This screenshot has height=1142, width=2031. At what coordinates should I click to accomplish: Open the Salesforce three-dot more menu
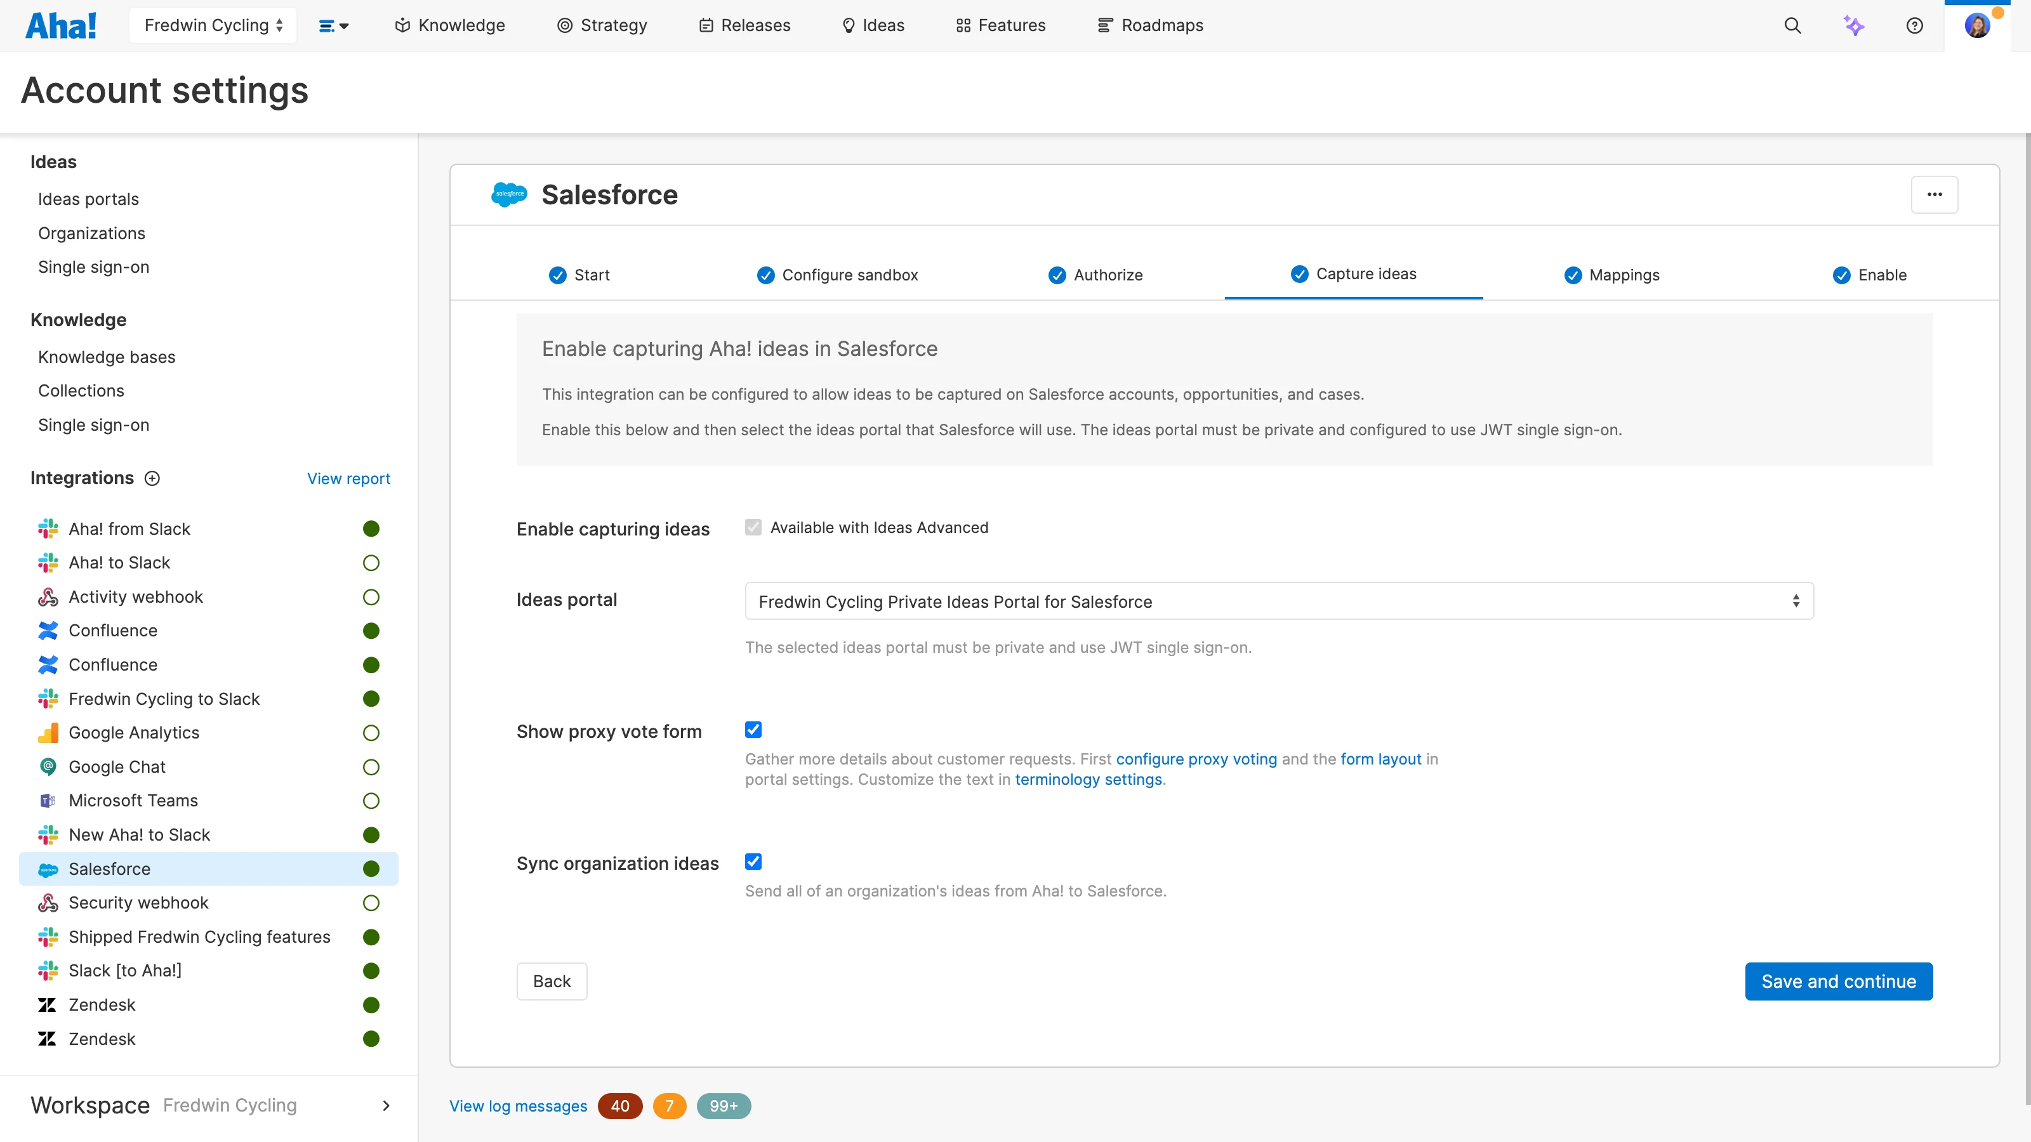tap(1934, 195)
